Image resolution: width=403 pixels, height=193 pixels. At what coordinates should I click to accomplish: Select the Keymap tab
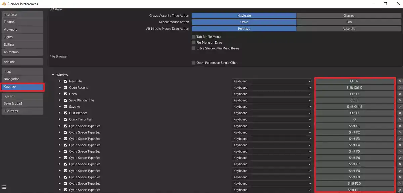click(x=23, y=87)
